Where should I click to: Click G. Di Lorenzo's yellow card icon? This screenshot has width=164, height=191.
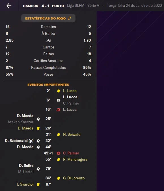point(59,178)
